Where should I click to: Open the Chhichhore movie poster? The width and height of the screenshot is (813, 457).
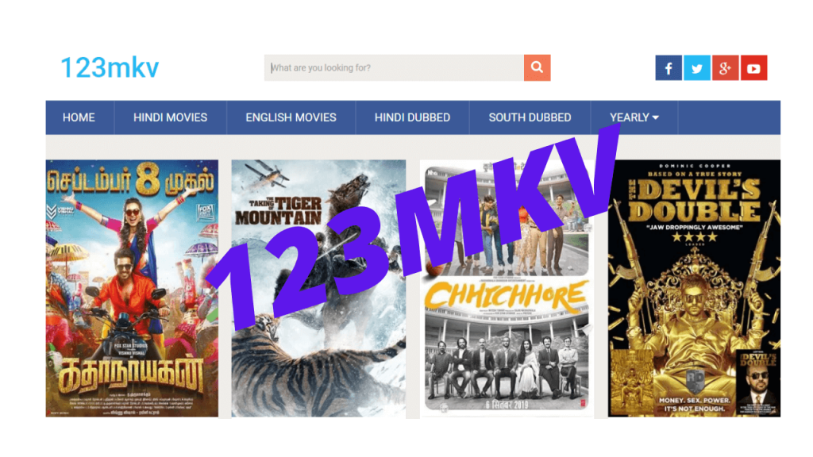[x=507, y=288]
